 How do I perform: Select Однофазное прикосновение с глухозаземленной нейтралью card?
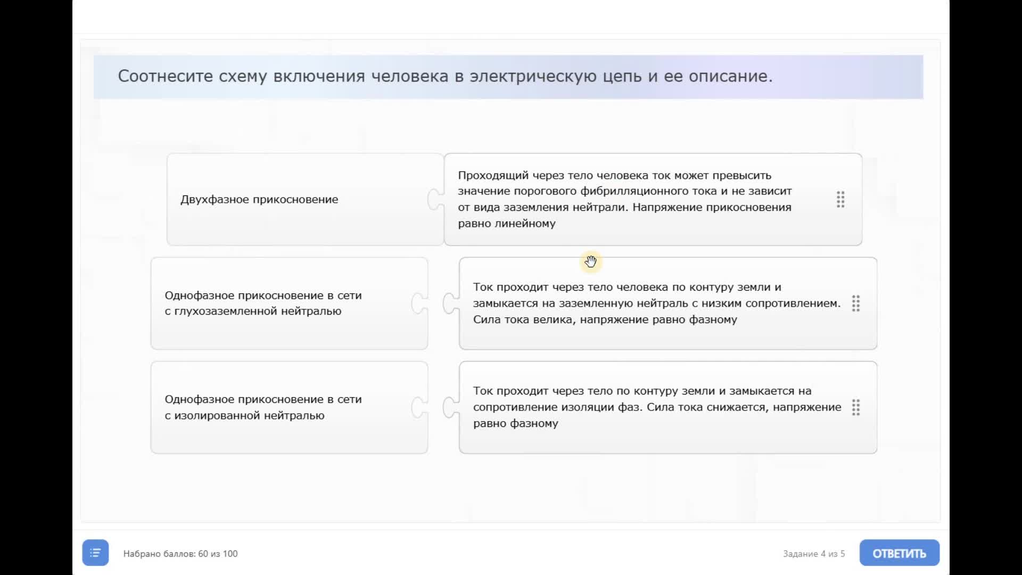tap(263, 303)
